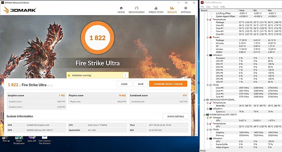Open the XSplit Broadcaster desktop shortcut
282x152 pixels.
tap(19, 140)
